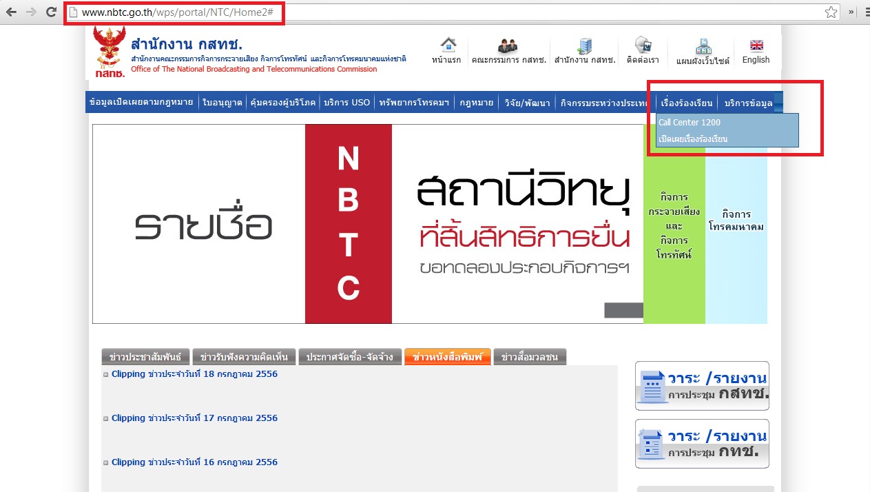Open Clipping news for 16 กรกฎาคม 2556
Image resolution: width=870 pixels, height=492 pixels.
tap(194, 462)
